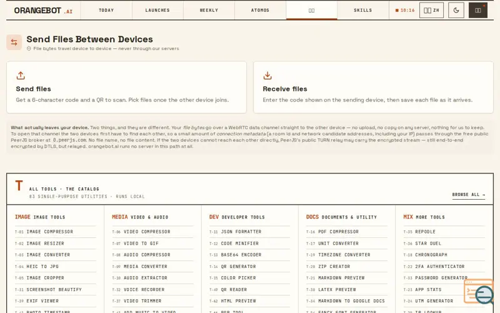500x313 pixels.
Task: Open LaTeX Preview tool
Action: [x=347, y=289]
